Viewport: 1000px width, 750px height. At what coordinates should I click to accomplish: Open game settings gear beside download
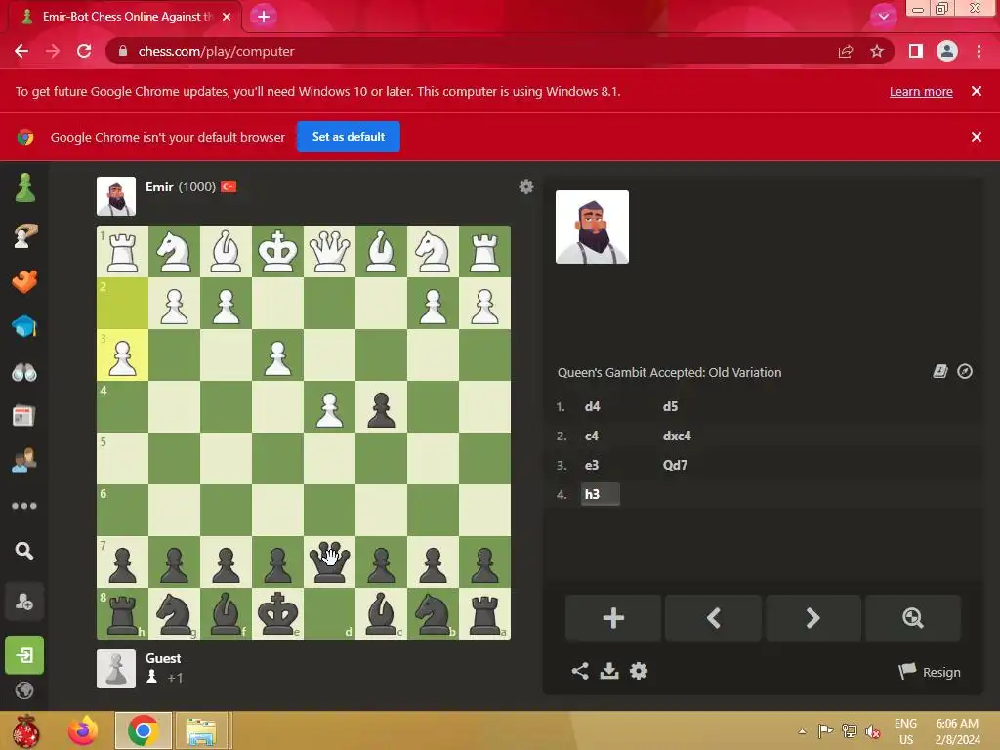coord(639,671)
